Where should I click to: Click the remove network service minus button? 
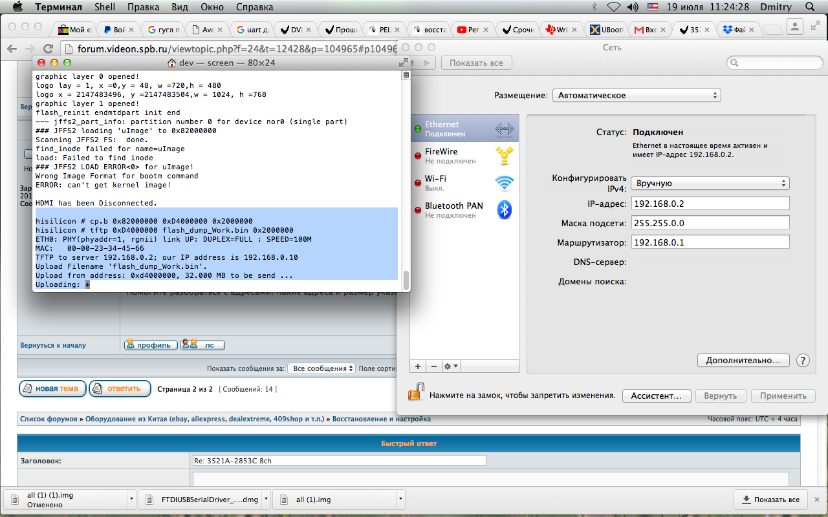tap(433, 366)
